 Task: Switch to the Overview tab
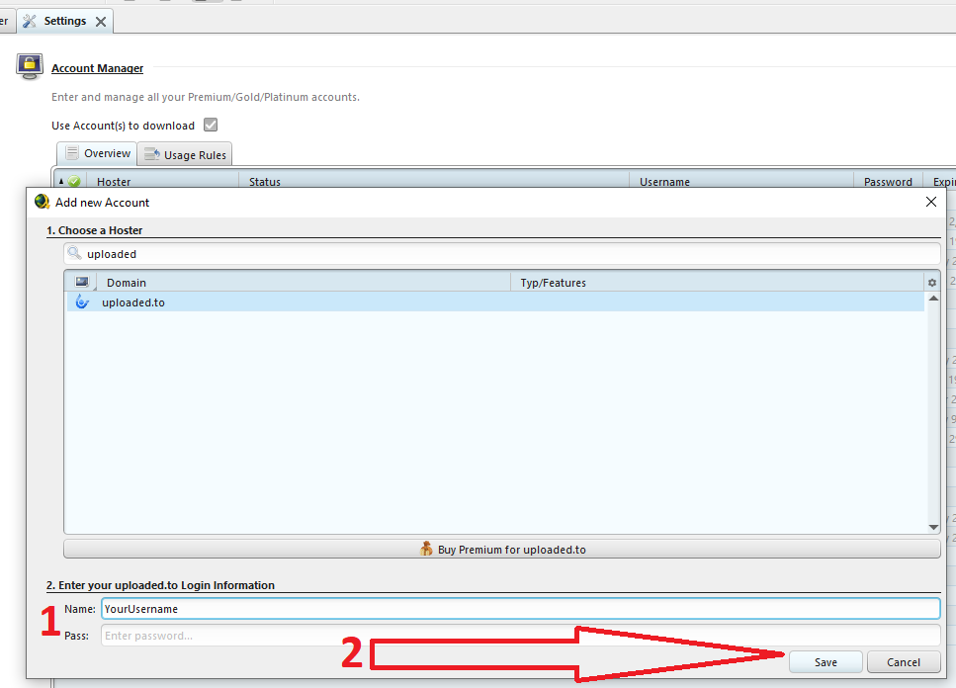coord(98,153)
